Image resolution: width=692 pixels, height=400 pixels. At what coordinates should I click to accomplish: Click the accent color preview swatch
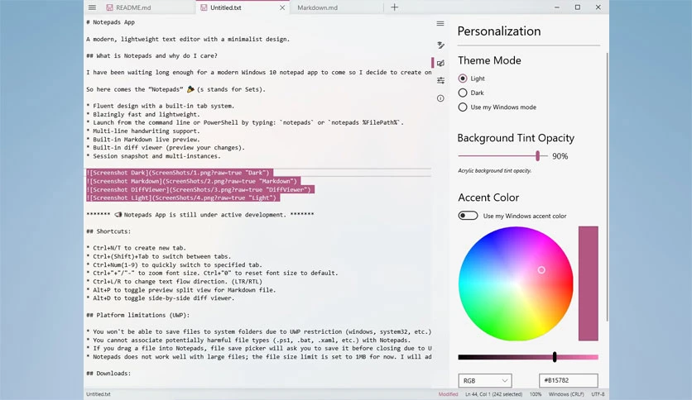[589, 283]
